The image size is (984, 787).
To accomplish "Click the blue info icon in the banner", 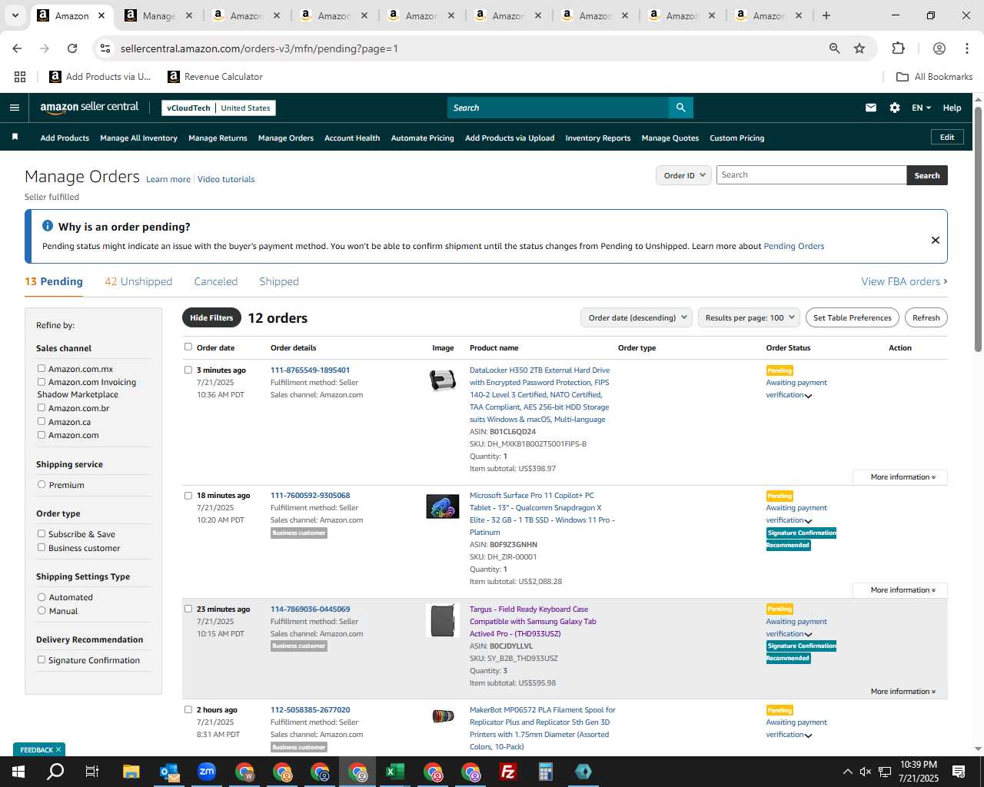I will click(48, 226).
